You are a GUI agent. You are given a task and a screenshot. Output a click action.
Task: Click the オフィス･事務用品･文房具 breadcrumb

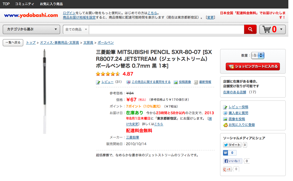tap(59, 43)
